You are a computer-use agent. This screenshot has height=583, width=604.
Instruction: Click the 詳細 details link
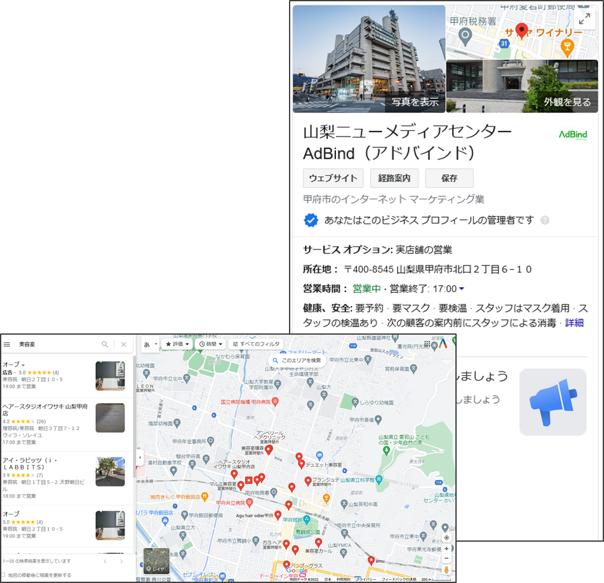pos(574,323)
